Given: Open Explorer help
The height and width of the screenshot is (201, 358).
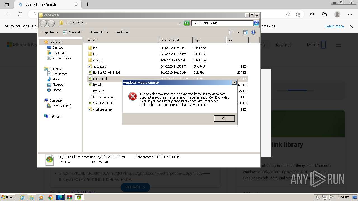Looking at the screenshot, I should coord(253,32).
